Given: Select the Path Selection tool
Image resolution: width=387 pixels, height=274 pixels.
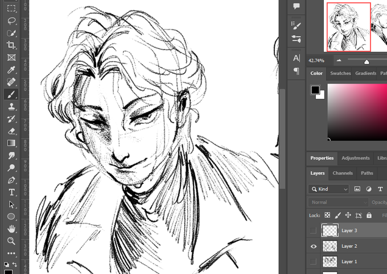Looking at the screenshot, I should pos(11,205).
